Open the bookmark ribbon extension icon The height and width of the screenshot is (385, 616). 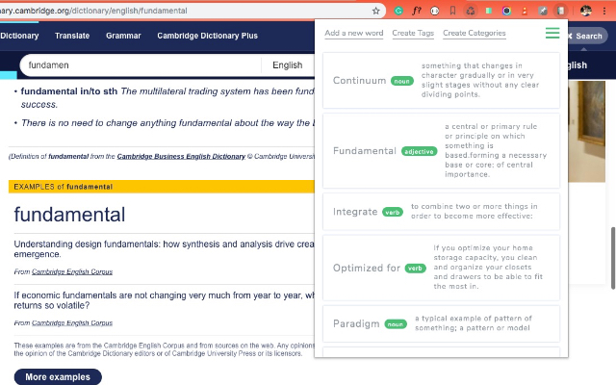pos(452,11)
